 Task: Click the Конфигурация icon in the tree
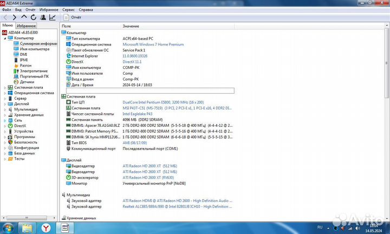[x=10, y=148]
